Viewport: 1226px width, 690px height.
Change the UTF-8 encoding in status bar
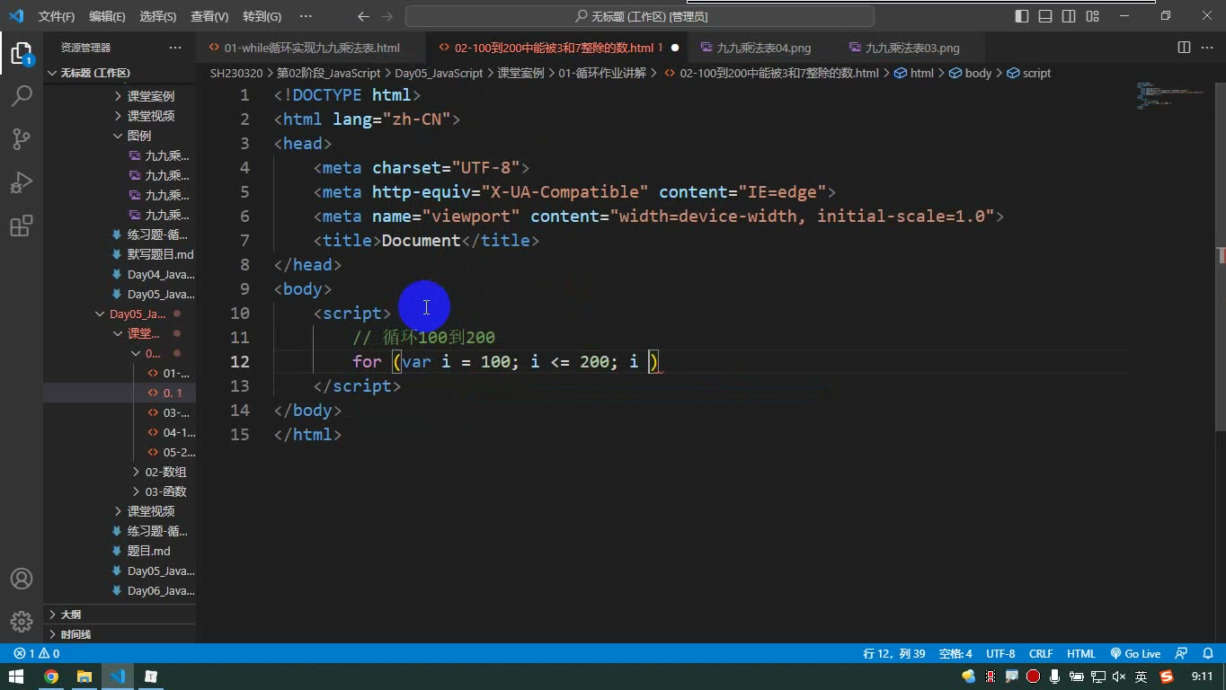point(1000,654)
